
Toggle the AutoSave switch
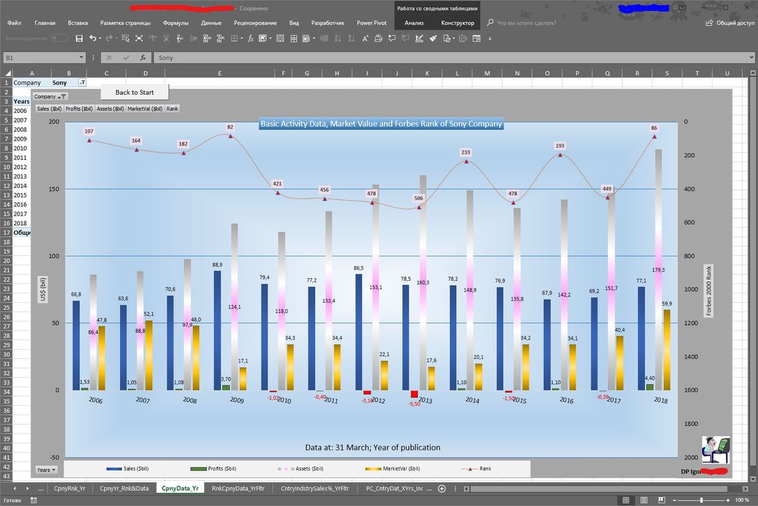click(x=59, y=38)
